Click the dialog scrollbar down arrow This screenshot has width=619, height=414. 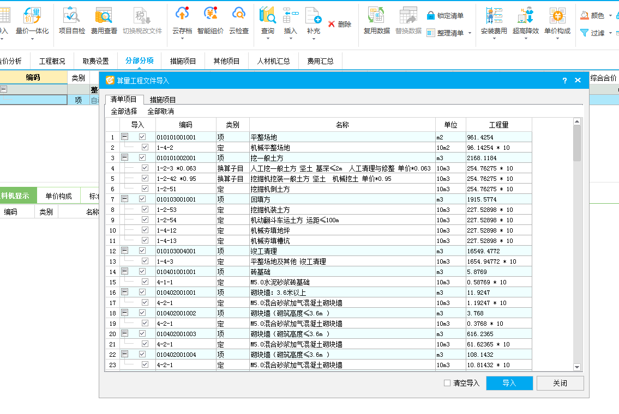tap(577, 367)
